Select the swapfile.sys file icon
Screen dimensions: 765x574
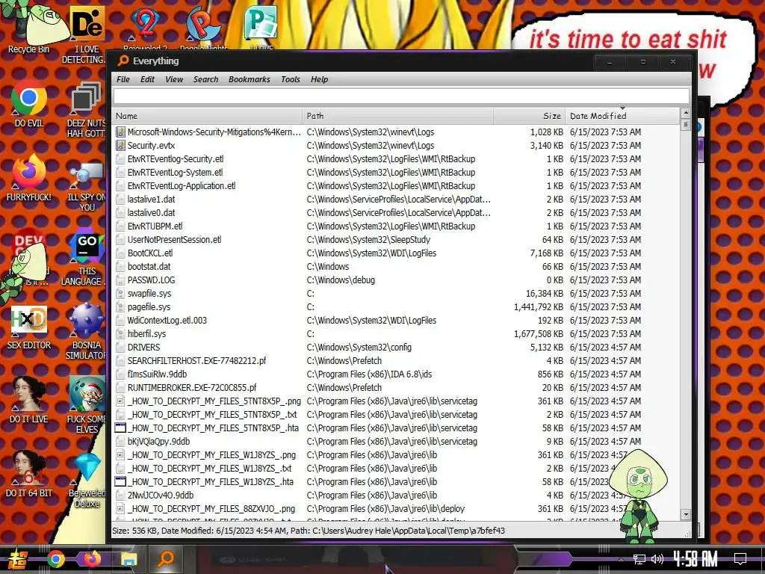click(120, 293)
